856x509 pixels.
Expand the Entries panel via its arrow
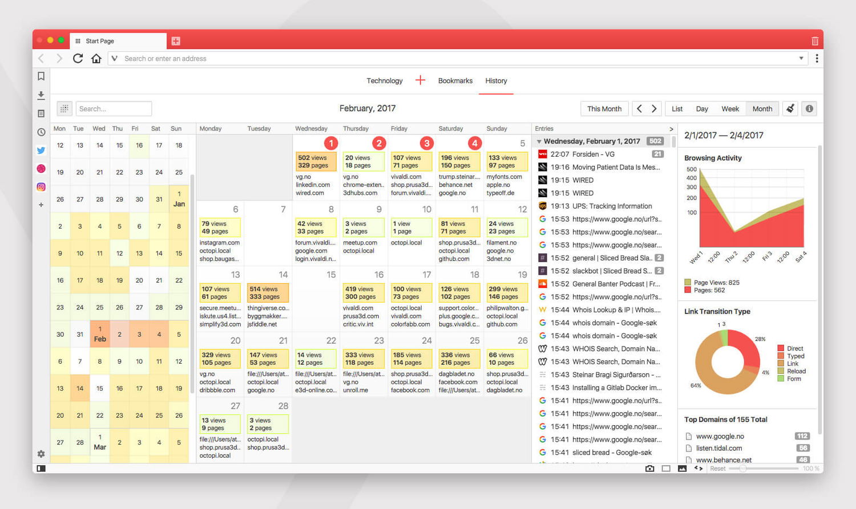671,128
